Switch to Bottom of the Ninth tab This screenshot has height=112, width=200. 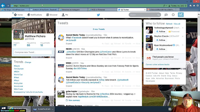[x=44, y=10]
